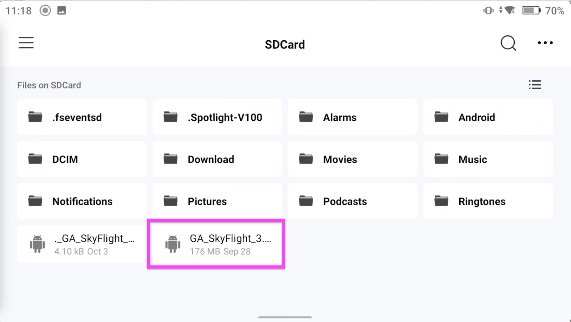Open the Android folder
This screenshot has width=571, height=322.
(488, 117)
